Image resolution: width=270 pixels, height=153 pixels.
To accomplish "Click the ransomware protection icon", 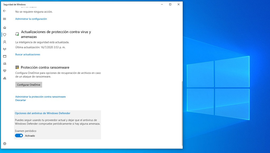I will [17, 67].
